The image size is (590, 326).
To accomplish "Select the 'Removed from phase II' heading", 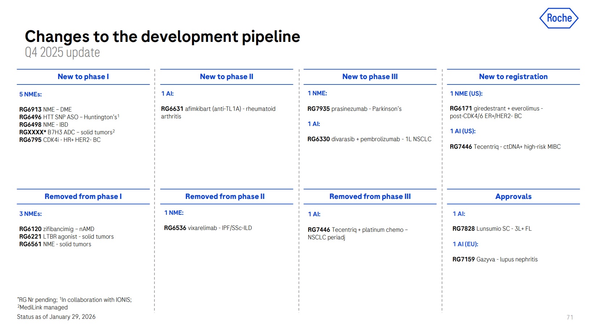I will (x=225, y=196).
